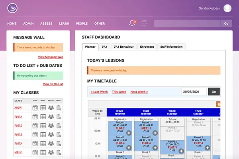
Task: Click Sandra Kuipers' profile avatar
Action: [x=227, y=8]
